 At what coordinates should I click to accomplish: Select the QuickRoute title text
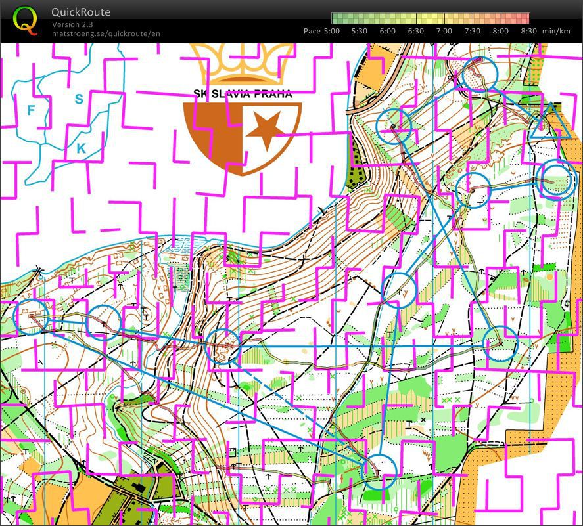(81, 12)
